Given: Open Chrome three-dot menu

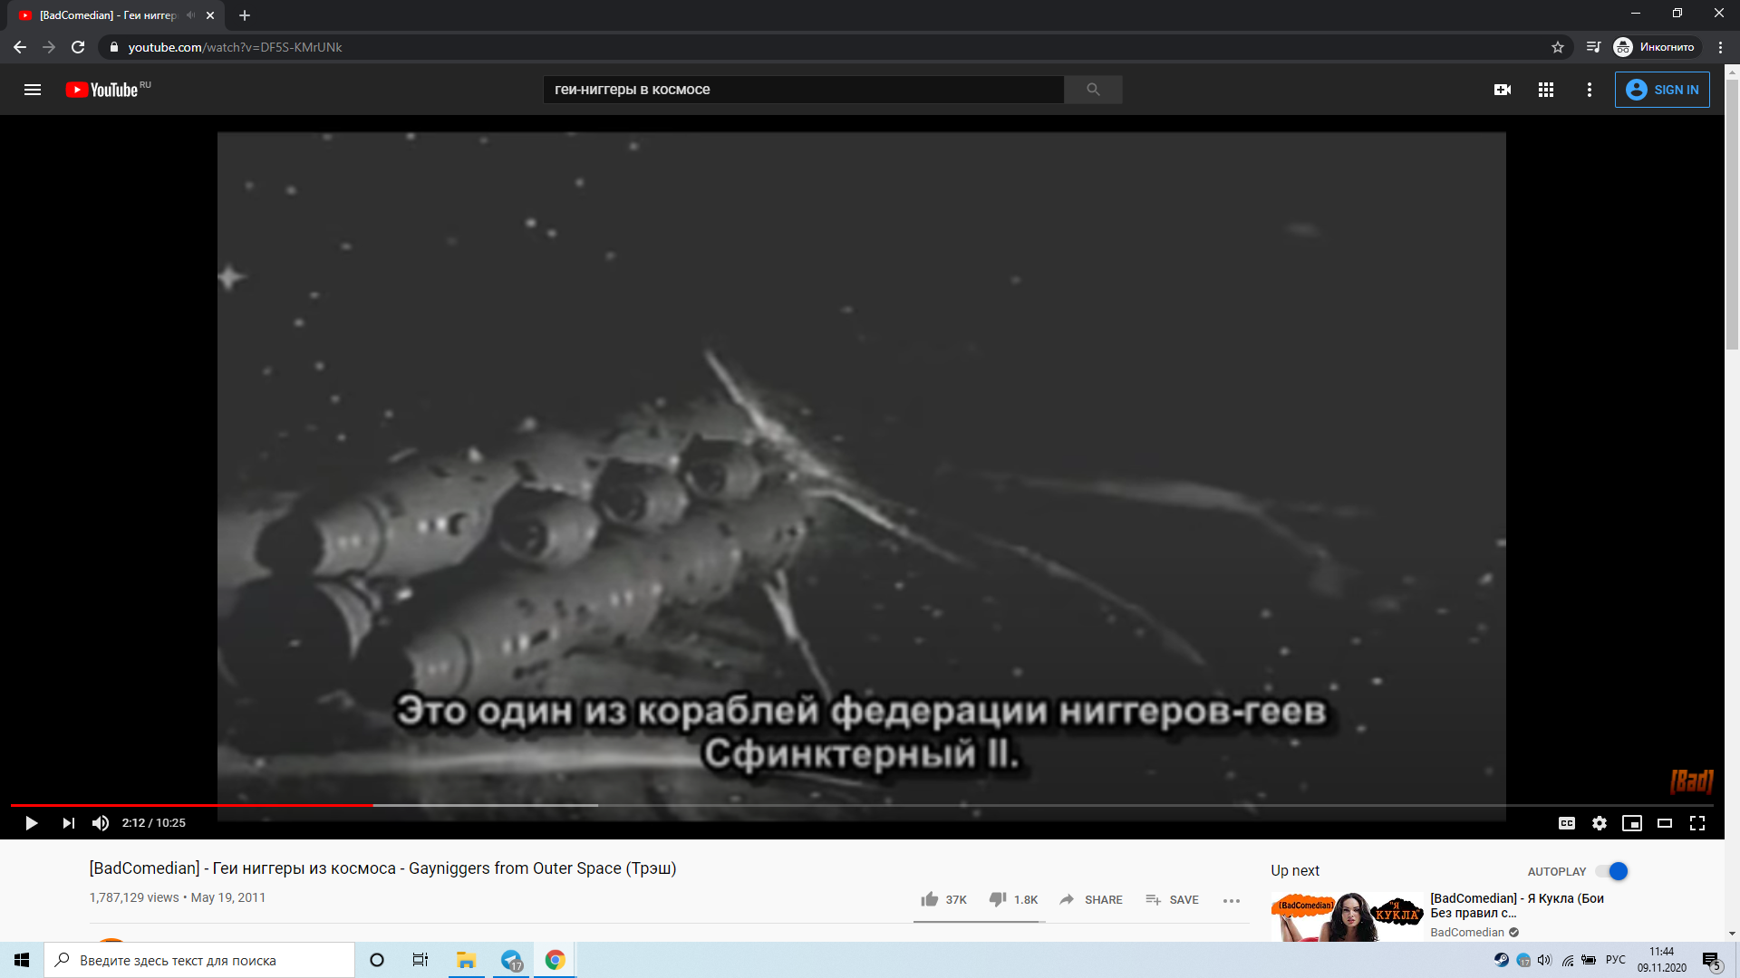Looking at the screenshot, I should click(1721, 47).
